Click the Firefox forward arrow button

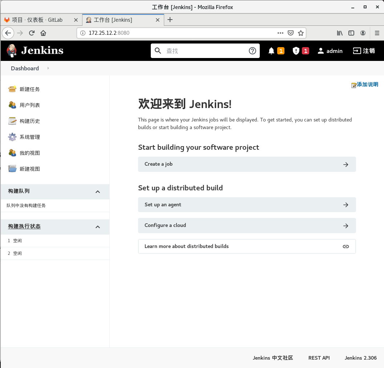[x=20, y=33]
